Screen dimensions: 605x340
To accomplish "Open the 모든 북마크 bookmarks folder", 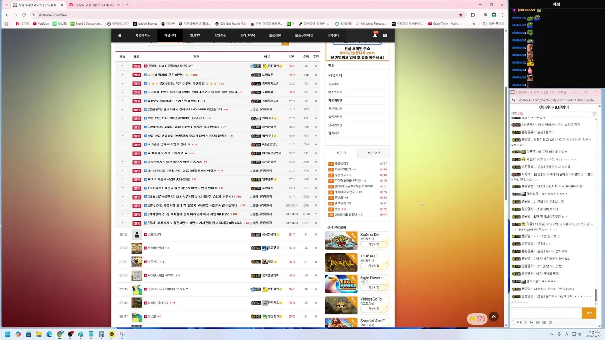I will (494, 23).
